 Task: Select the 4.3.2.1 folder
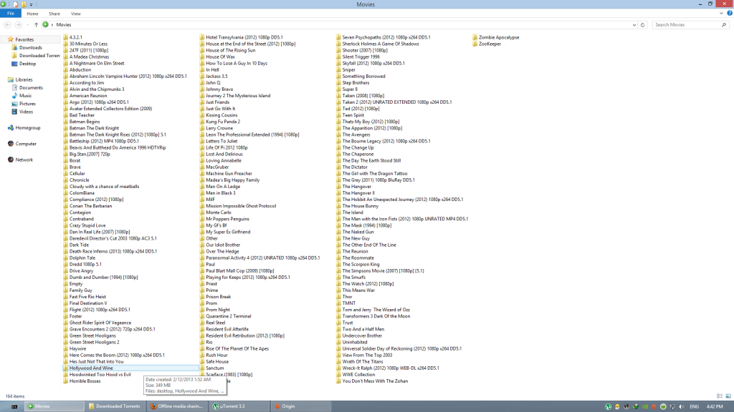click(75, 37)
